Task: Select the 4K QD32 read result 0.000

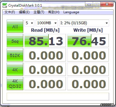Action: click(x=45, y=84)
